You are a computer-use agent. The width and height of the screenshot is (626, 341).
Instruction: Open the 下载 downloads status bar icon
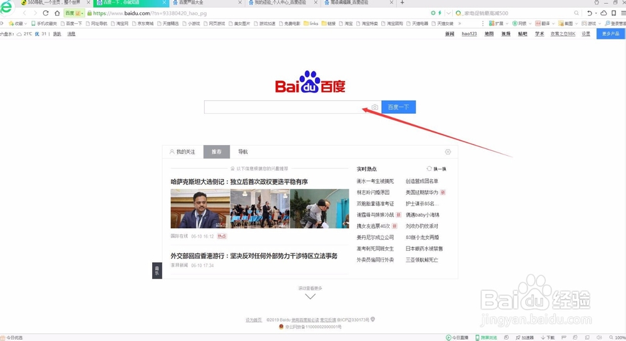pos(548,337)
